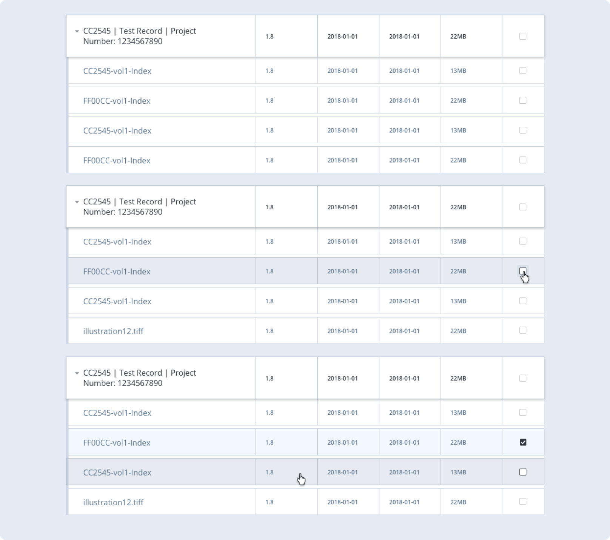Open illustration12.tiff in the bottom table
Viewport: 610px width, 540px height.
click(113, 502)
